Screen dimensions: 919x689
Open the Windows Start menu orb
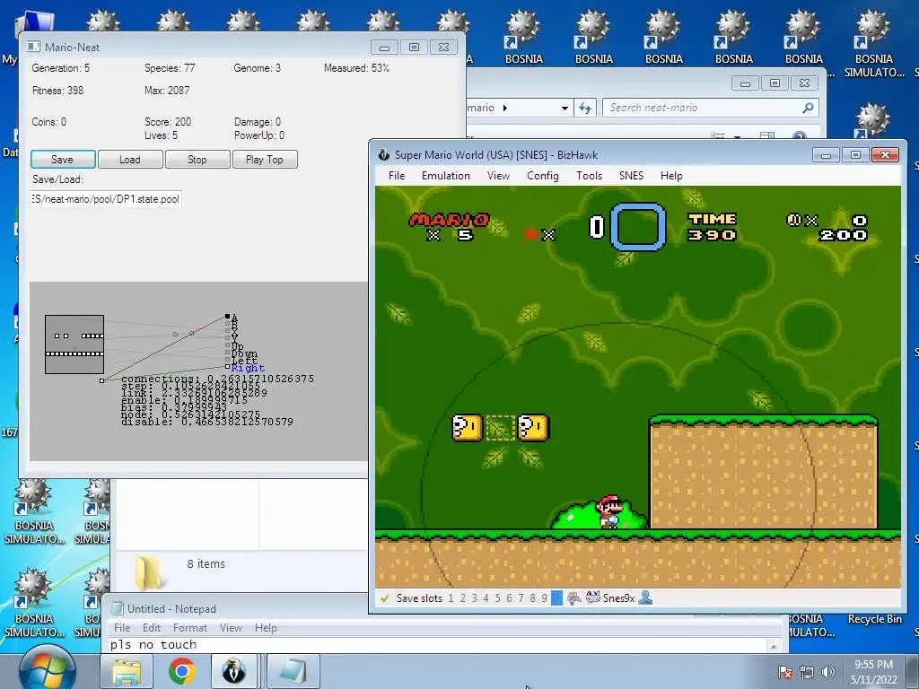47,667
